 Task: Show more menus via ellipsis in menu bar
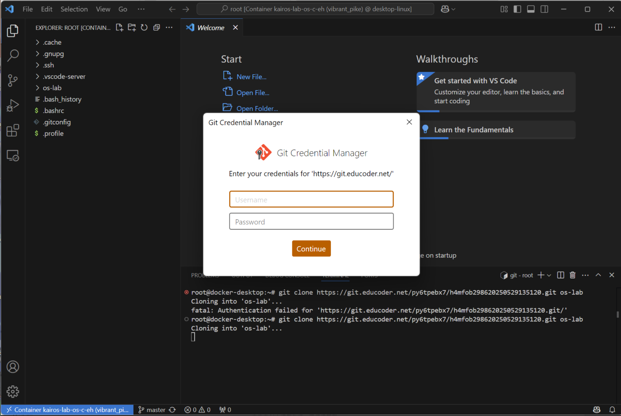click(141, 9)
